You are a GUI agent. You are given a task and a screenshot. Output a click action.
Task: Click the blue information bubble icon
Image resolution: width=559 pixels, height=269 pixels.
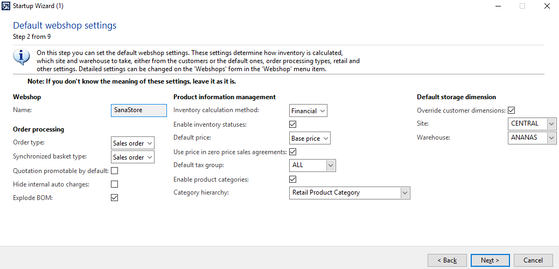click(x=22, y=57)
